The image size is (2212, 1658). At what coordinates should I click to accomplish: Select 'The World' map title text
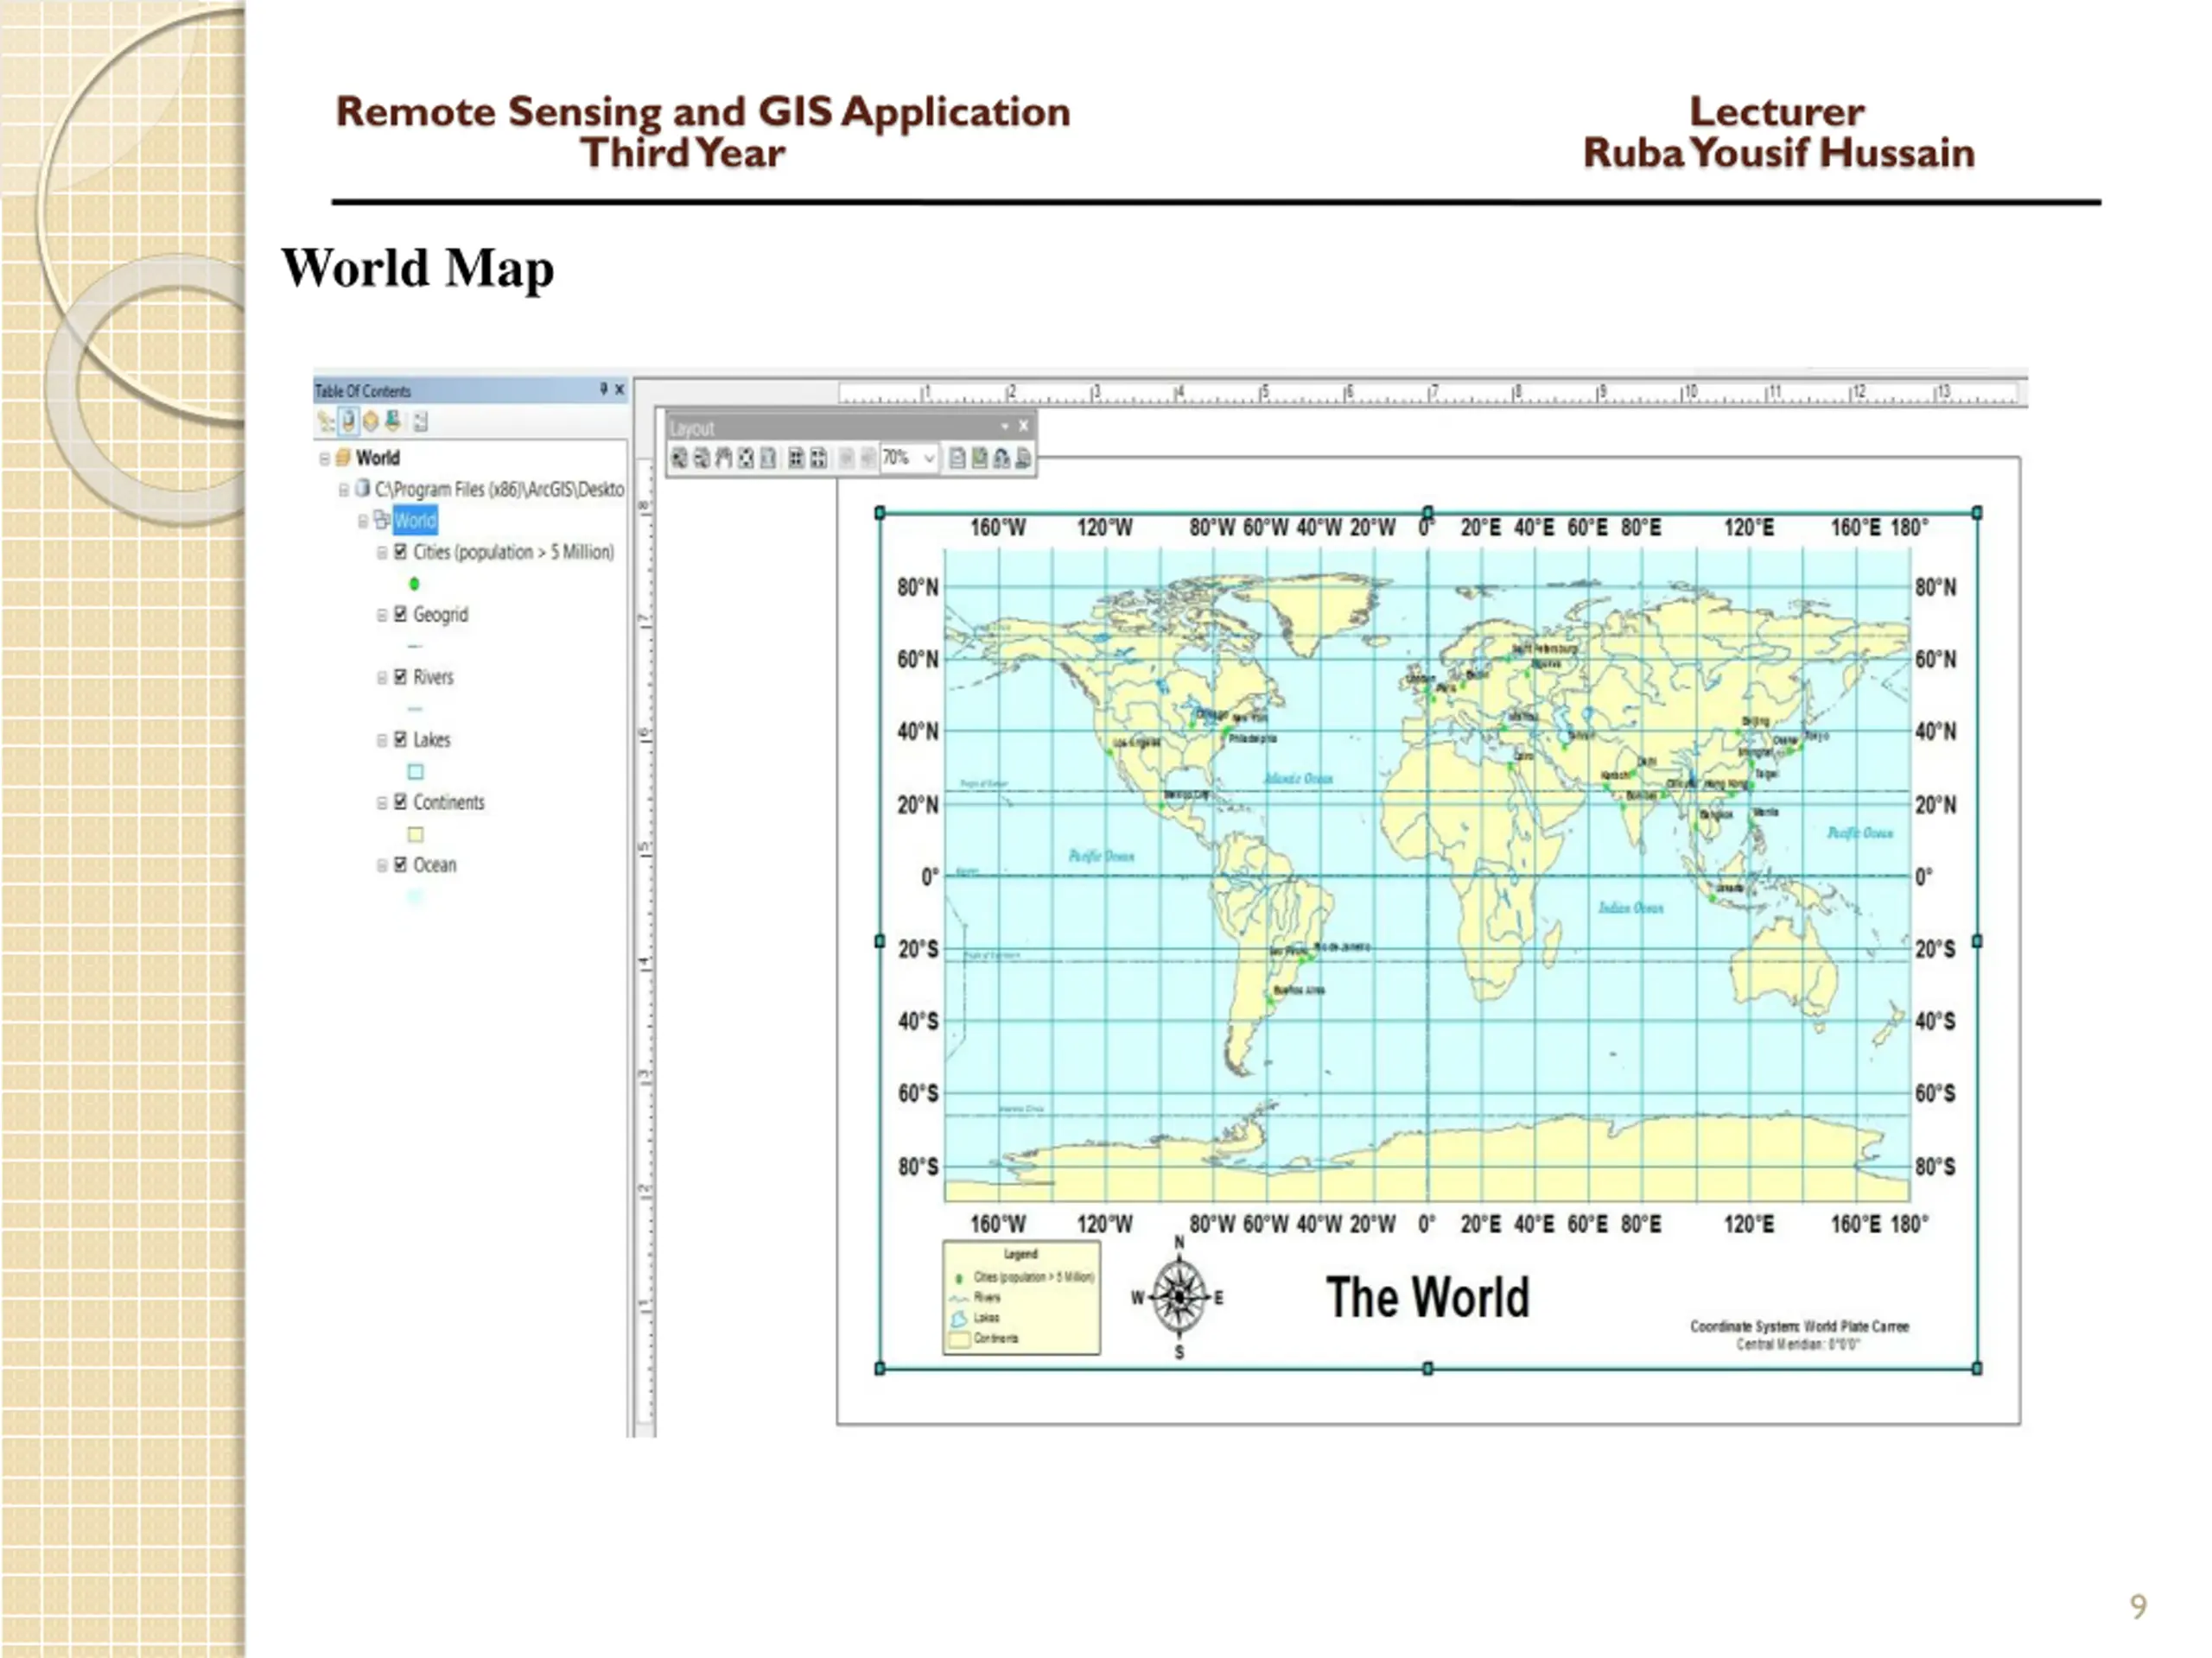[x=1428, y=1297]
